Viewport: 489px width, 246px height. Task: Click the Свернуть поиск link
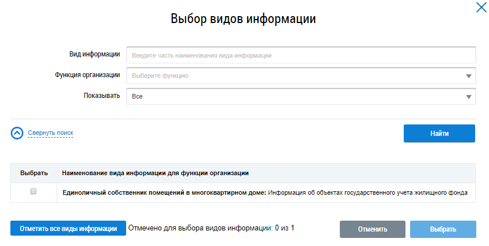tap(51, 133)
